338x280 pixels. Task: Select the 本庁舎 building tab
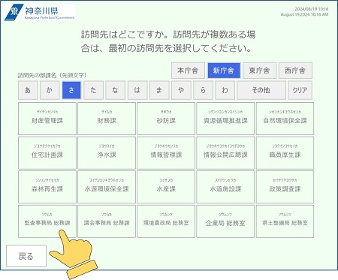188,71
